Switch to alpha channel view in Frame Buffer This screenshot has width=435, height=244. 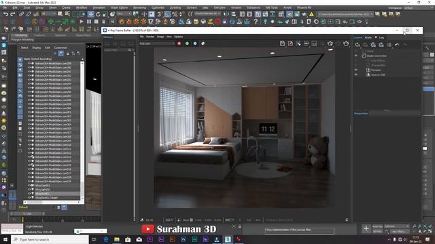click(x=203, y=43)
